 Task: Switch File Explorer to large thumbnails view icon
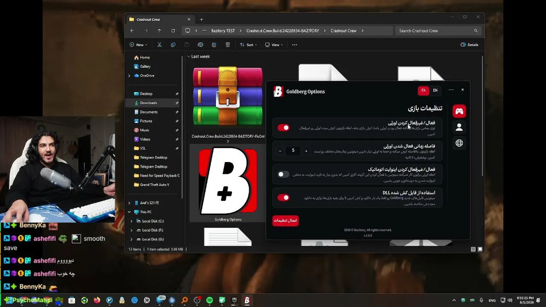click(480, 249)
